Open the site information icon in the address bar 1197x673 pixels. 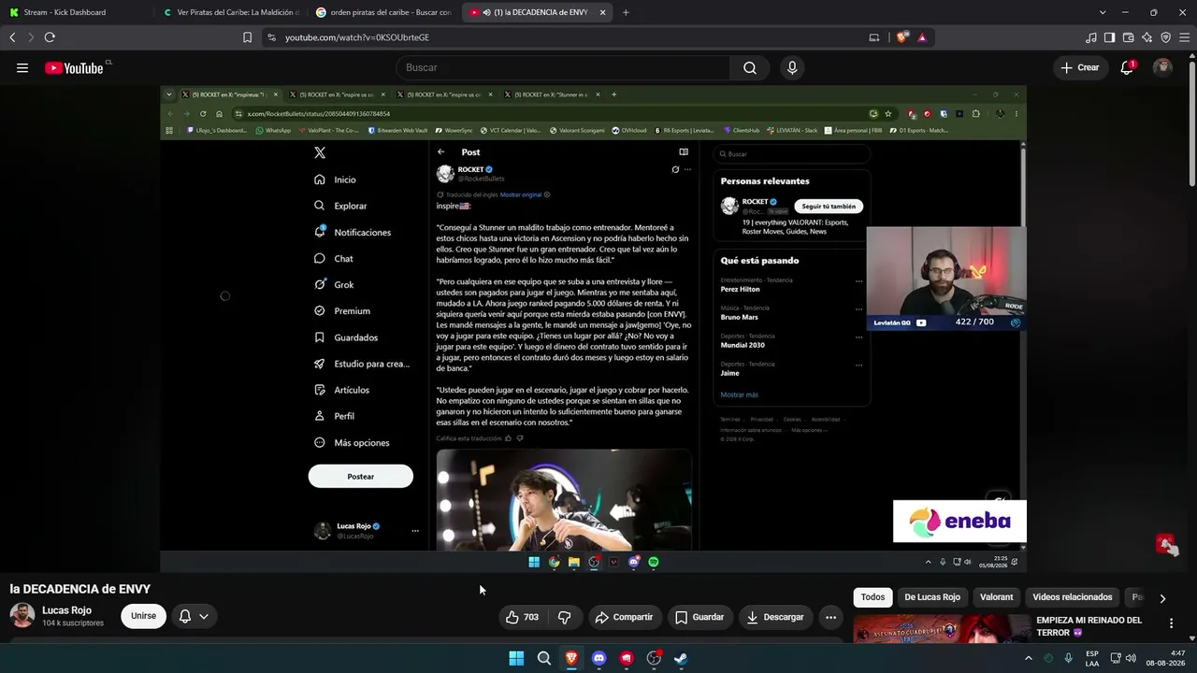(271, 37)
